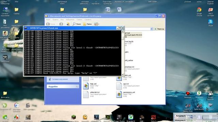Open the Minecraft grass block desktop icon
The width and height of the screenshot is (218, 122).
coord(74,117)
